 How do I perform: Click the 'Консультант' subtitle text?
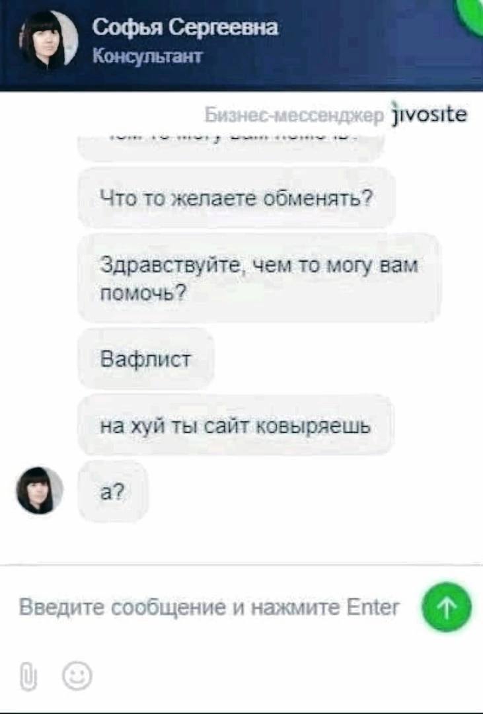coord(147,56)
